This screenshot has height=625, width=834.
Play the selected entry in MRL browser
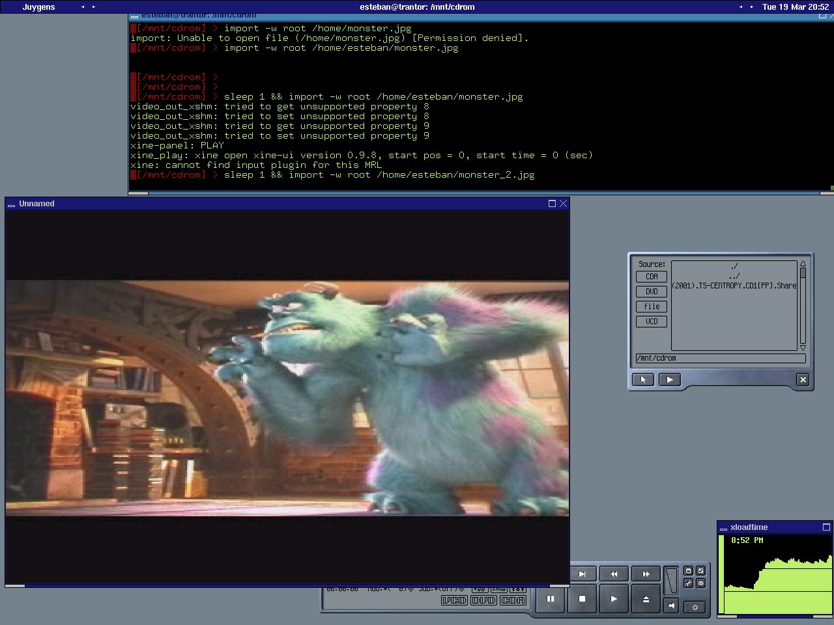pos(669,380)
